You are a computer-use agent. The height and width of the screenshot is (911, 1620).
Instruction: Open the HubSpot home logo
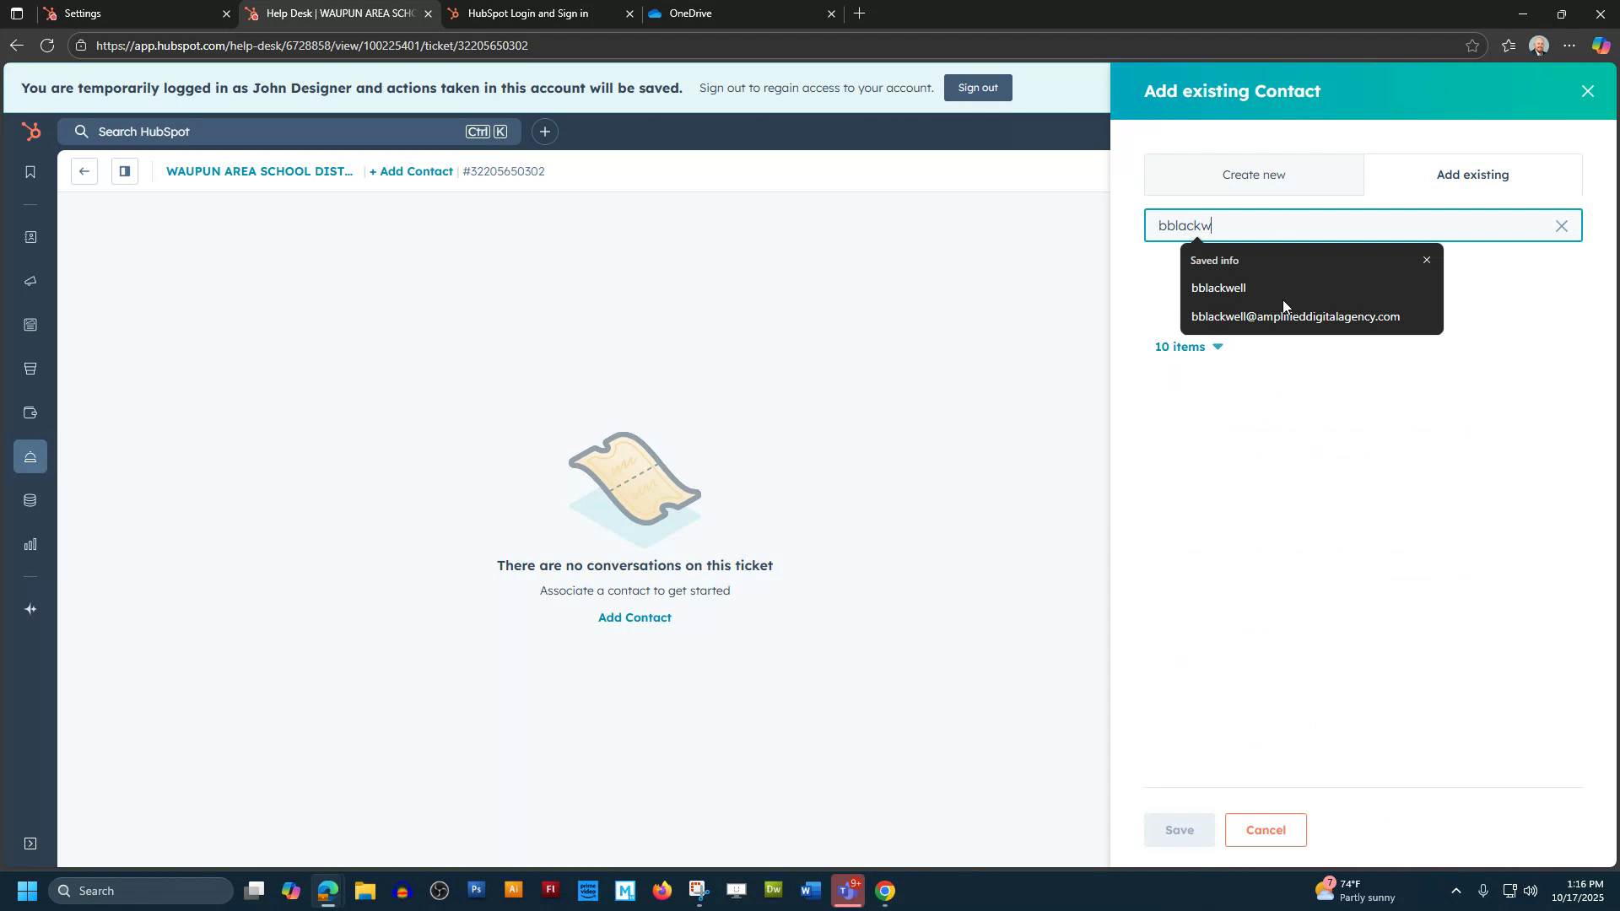coord(30,132)
